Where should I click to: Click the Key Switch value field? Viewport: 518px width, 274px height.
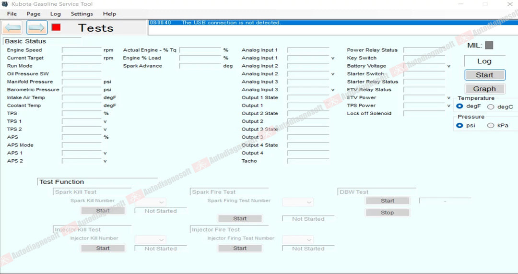pos(424,58)
